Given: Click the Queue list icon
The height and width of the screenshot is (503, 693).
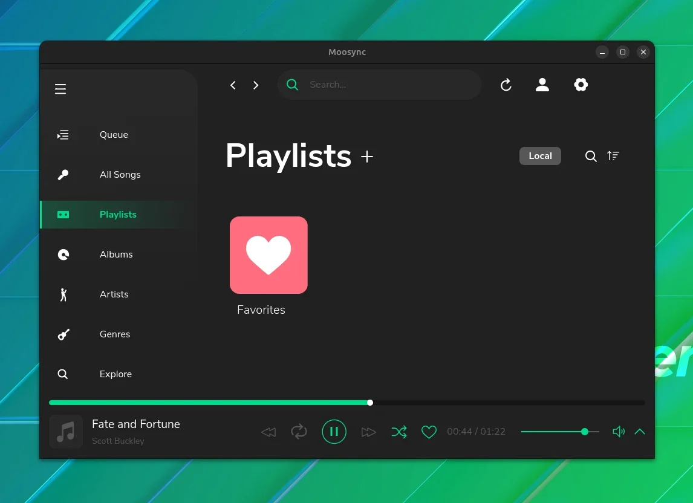Looking at the screenshot, I should (63, 135).
